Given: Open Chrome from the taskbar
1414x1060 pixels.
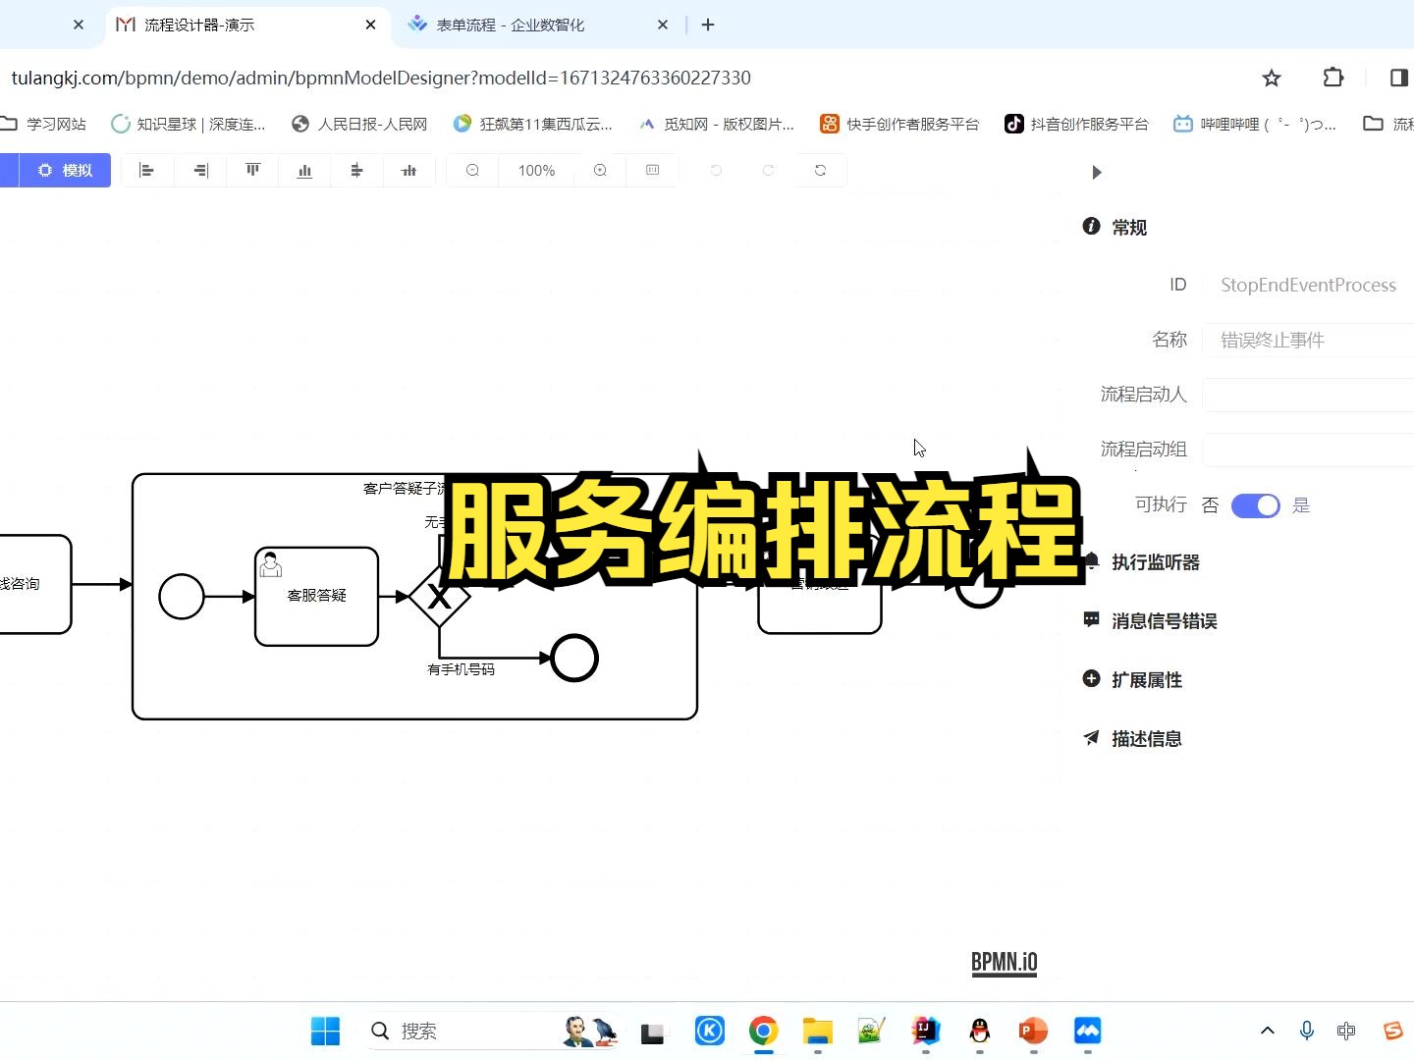Looking at the screenshot, I should click(763, 1031).
